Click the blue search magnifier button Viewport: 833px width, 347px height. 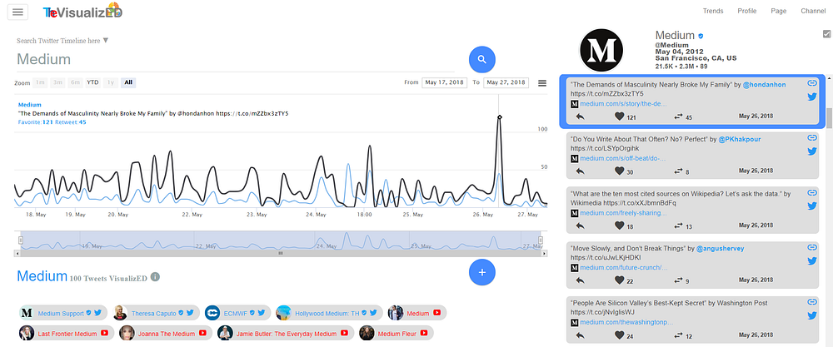[481, 59]
